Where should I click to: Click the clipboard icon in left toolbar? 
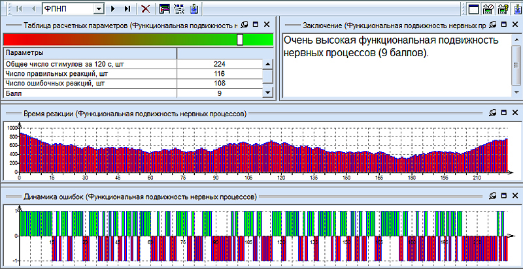coord(194,8)
